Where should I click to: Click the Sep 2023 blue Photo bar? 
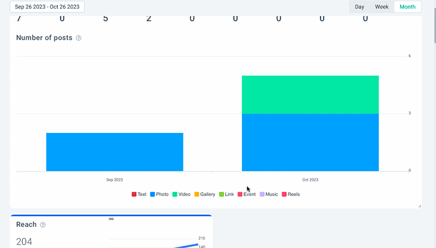114,152
